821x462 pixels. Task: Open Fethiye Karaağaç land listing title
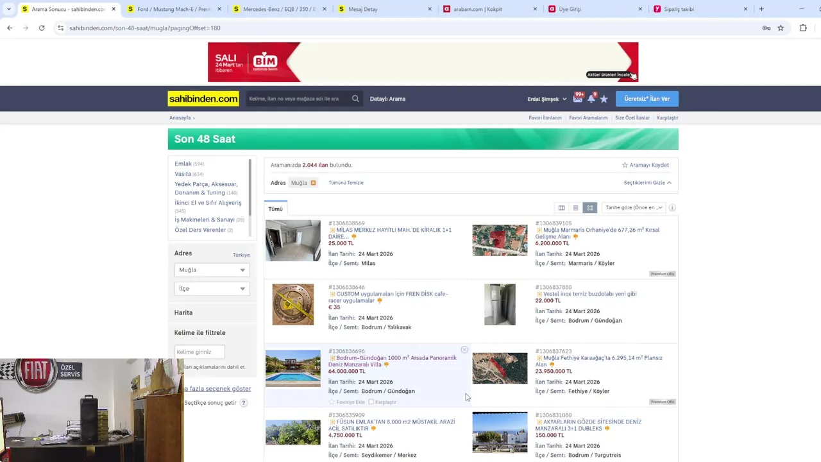(x=599, y=361)
